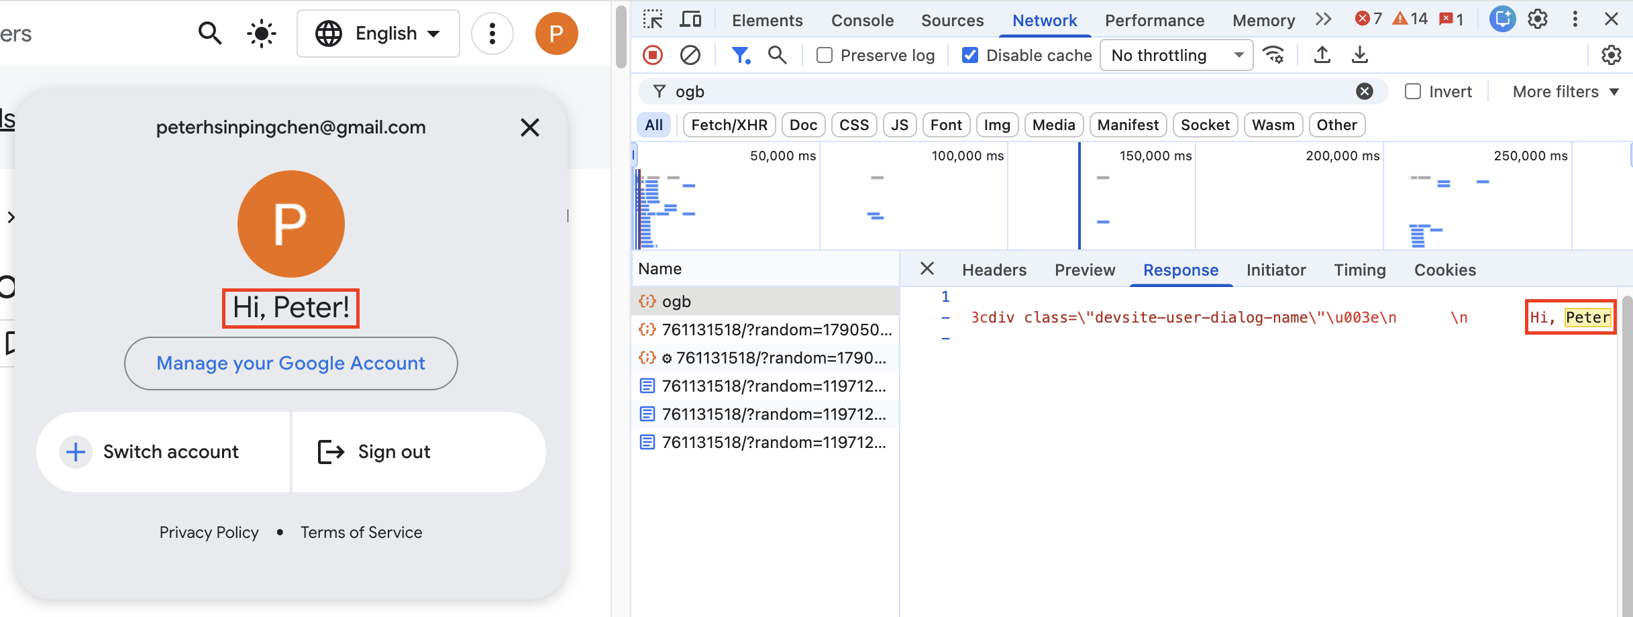Viewport: 1633px width, 617px height.
Task: Click Switch account button
Action: tap(163, 452)
